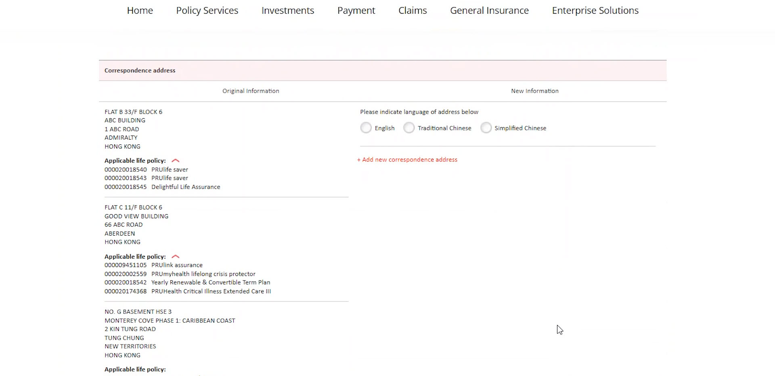Navigate to the Investments section
The image size is (775, 376).
pyautogui.click(x=288, y=10)
